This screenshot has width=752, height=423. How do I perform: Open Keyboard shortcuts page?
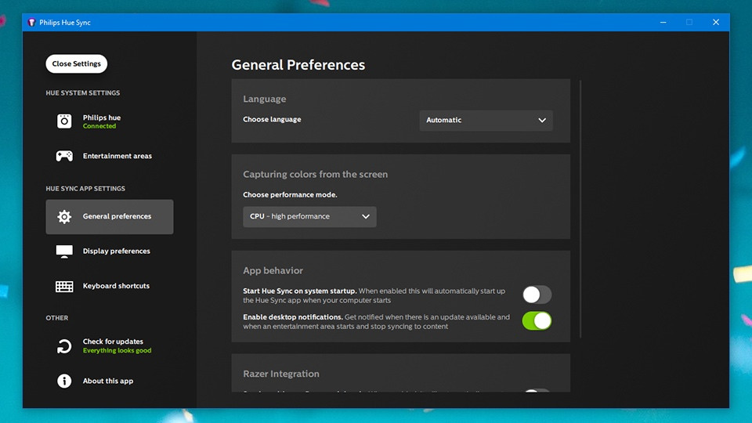110,287
